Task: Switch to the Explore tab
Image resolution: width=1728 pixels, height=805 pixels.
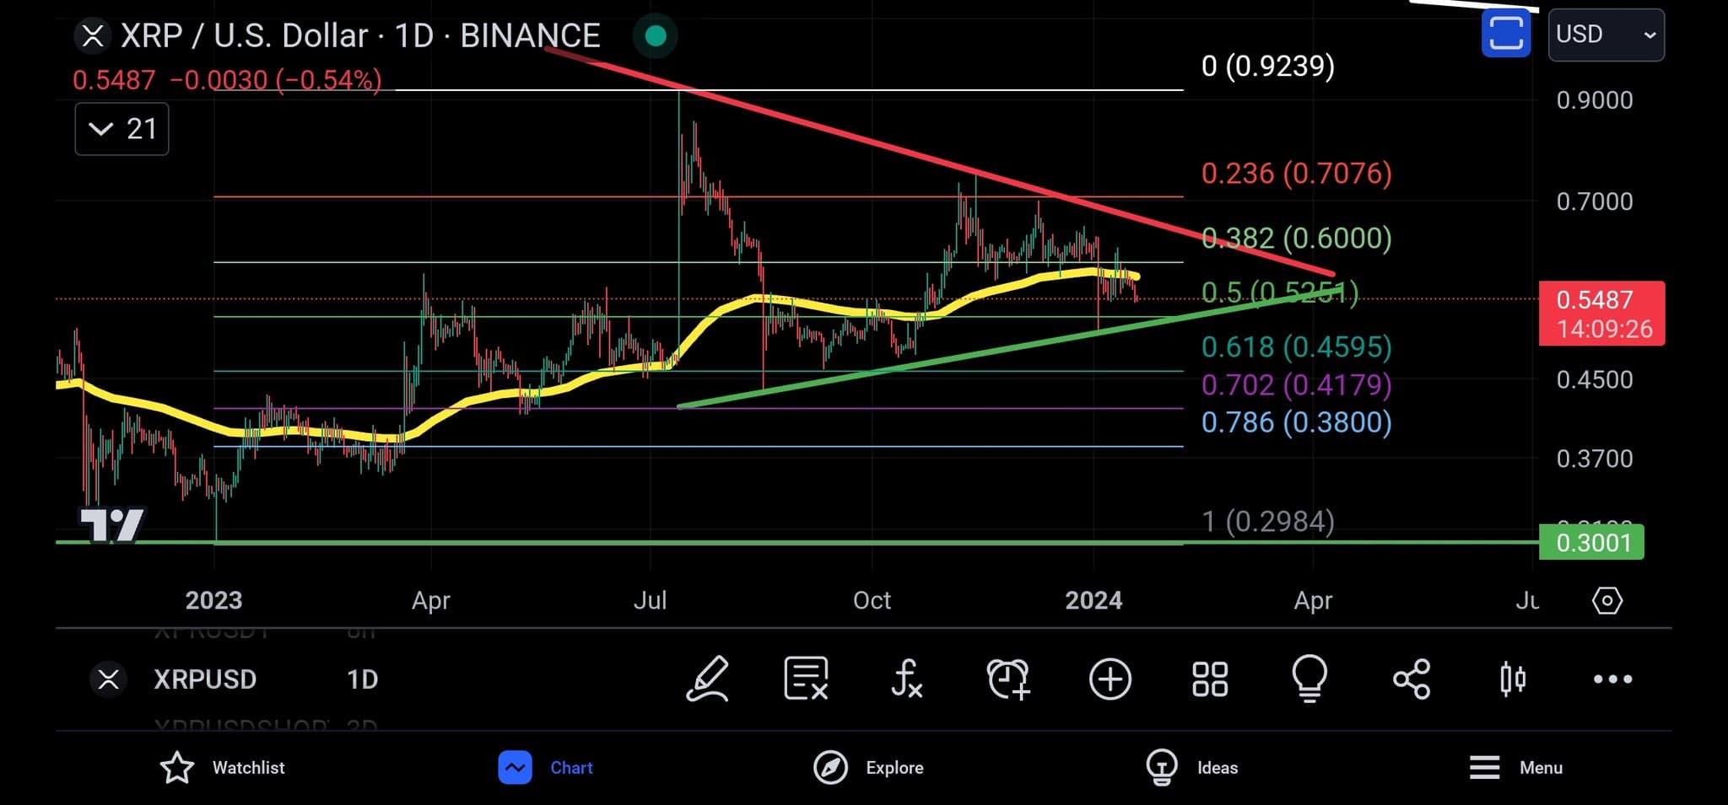Action: 869,767
